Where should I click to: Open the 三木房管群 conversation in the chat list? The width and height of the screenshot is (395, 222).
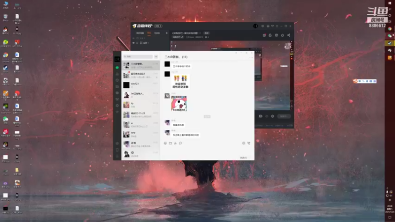pyautogui.click(x=141, y=66)
